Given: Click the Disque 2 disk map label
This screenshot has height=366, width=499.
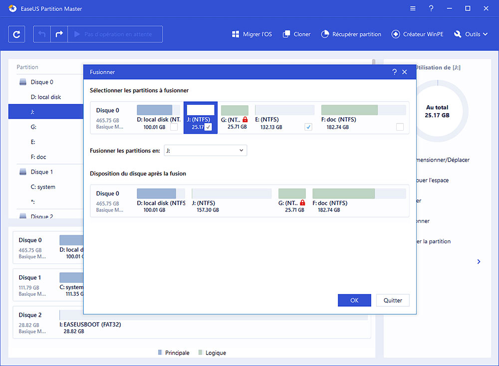Looking at the screenshot, I should coord(30,315).
